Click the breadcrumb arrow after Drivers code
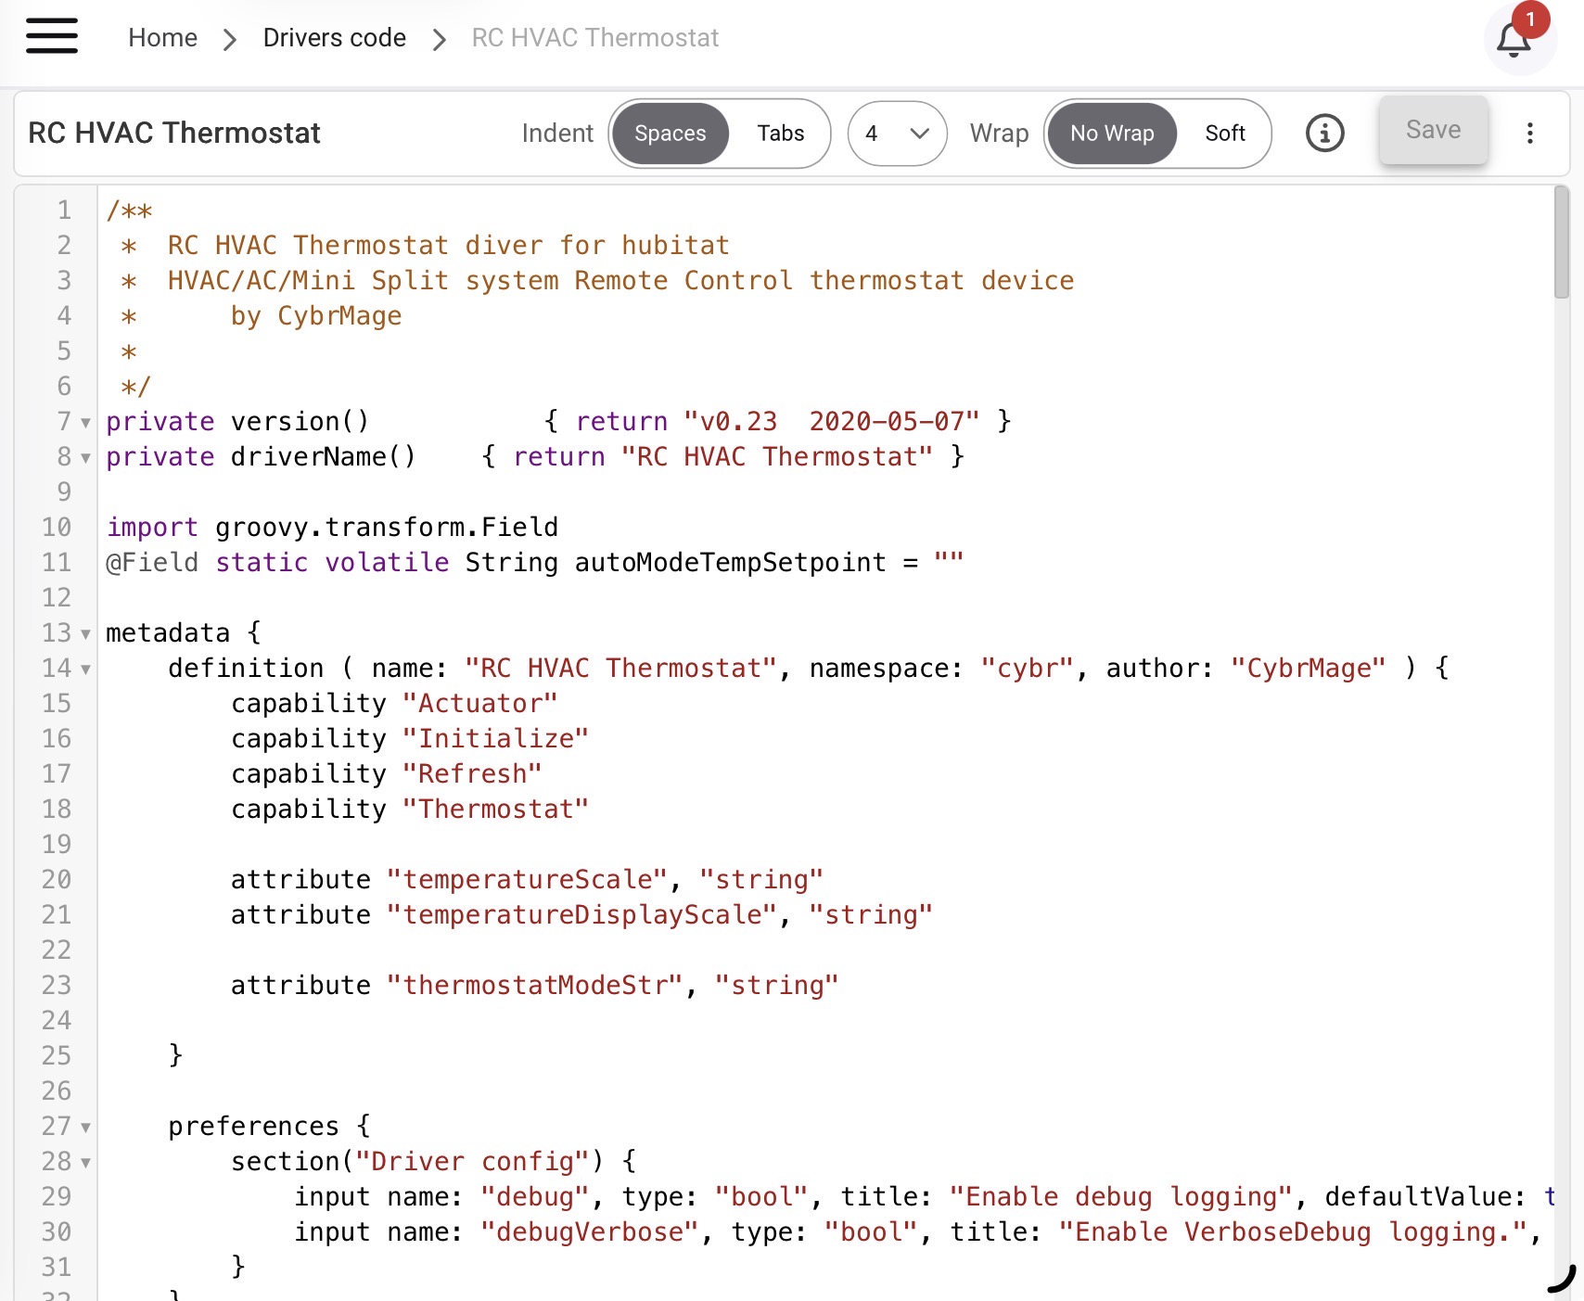This screenshot has height=1301, width=1584. point(440,39)
